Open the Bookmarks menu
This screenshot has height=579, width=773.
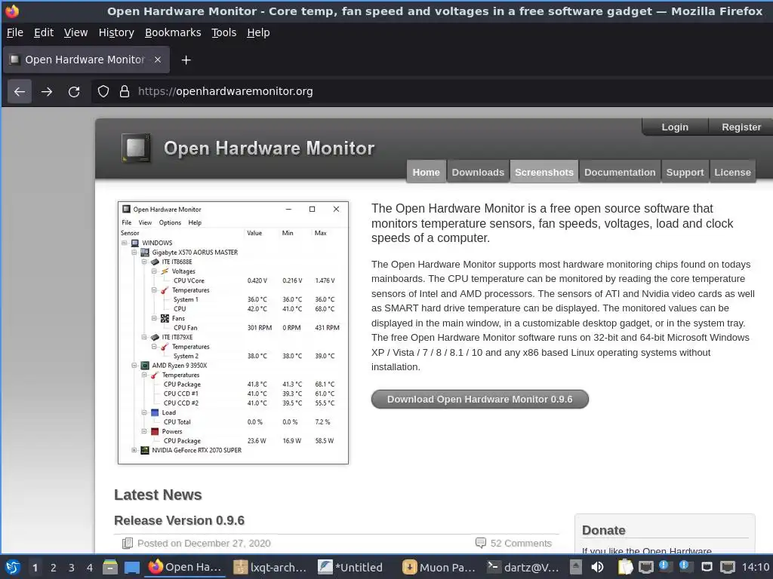click(x=173, y=32)
